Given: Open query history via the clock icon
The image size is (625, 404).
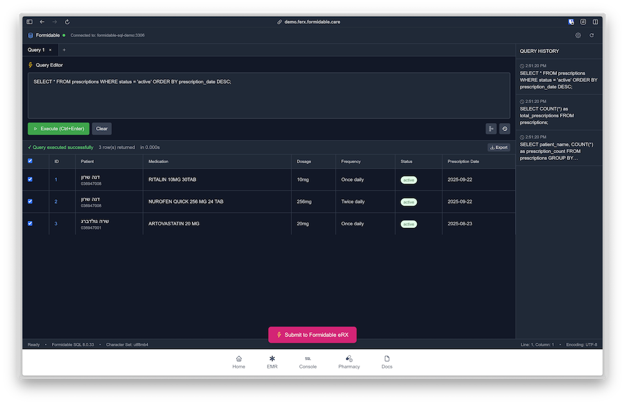Looking at the screenshot, I should coord(505,129).
